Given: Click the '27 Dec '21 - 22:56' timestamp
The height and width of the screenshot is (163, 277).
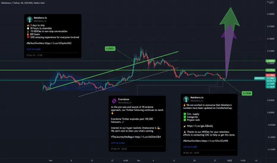Looking at the screenshot, I should (x=119, y=149).
